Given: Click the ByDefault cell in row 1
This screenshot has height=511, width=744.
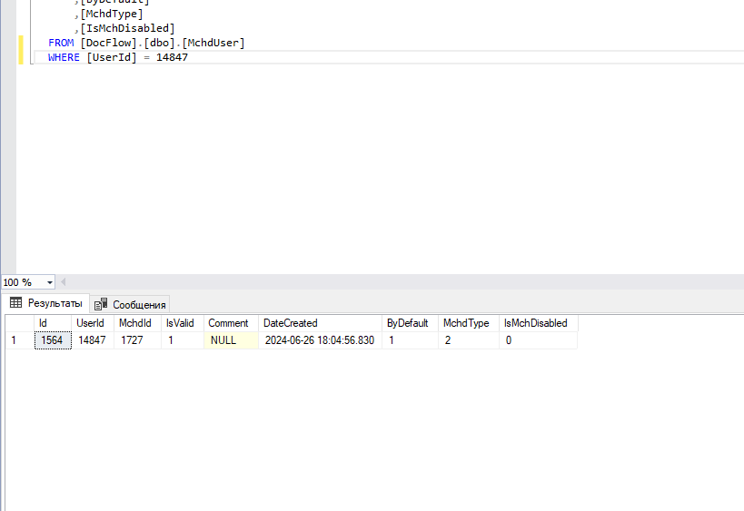Looking at the screenshot, I should 410,340.
